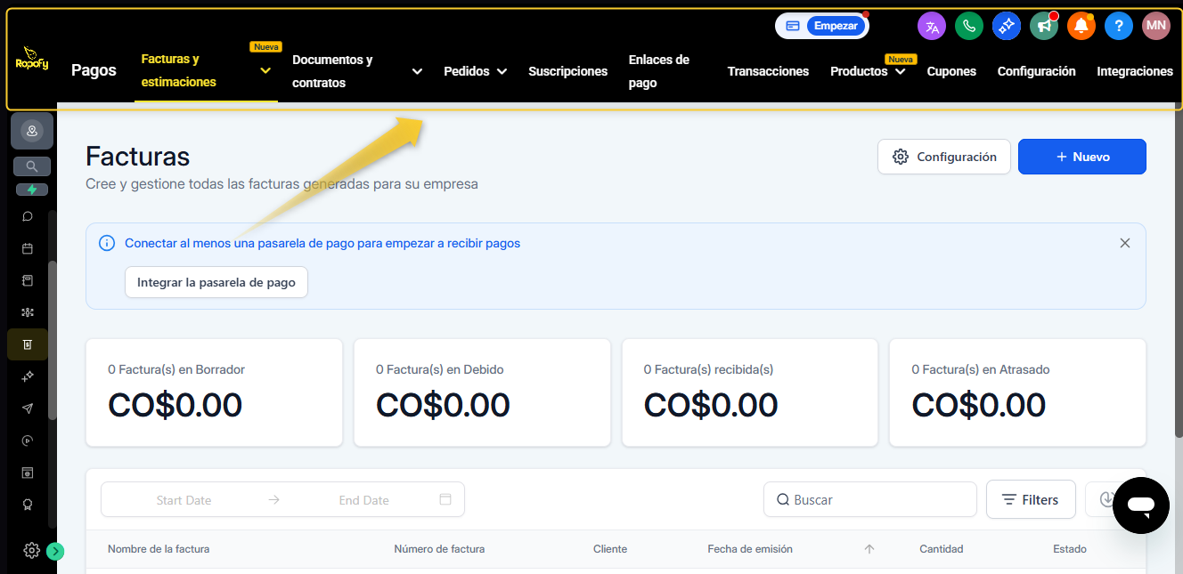The width and height of the screenshot is (1183, 574).
Task: Click Integrar la pasarela de pago
Action: click(216, 282)
